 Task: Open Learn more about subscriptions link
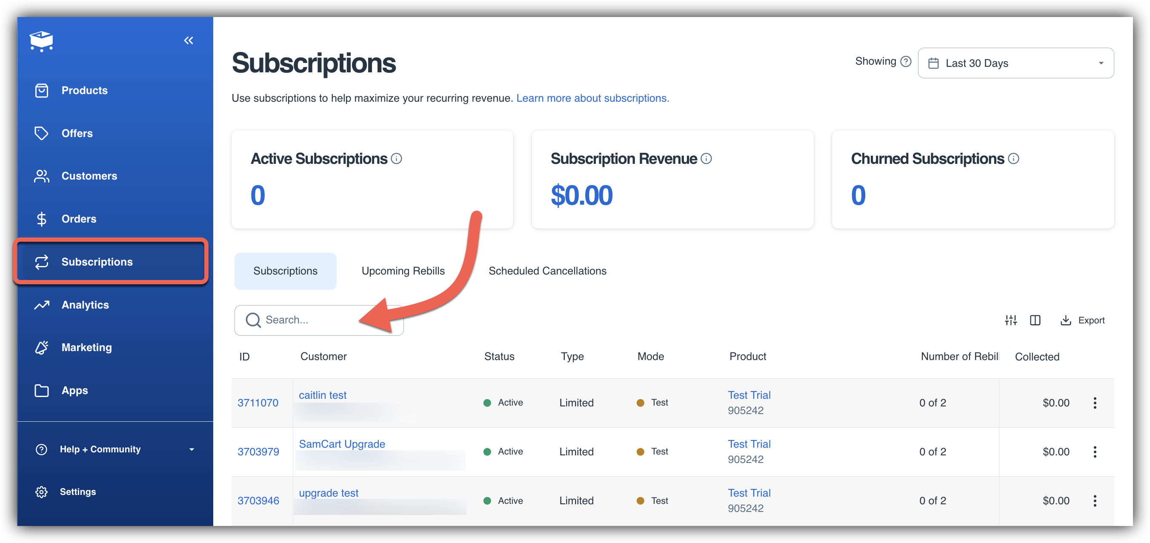[592, 98]
